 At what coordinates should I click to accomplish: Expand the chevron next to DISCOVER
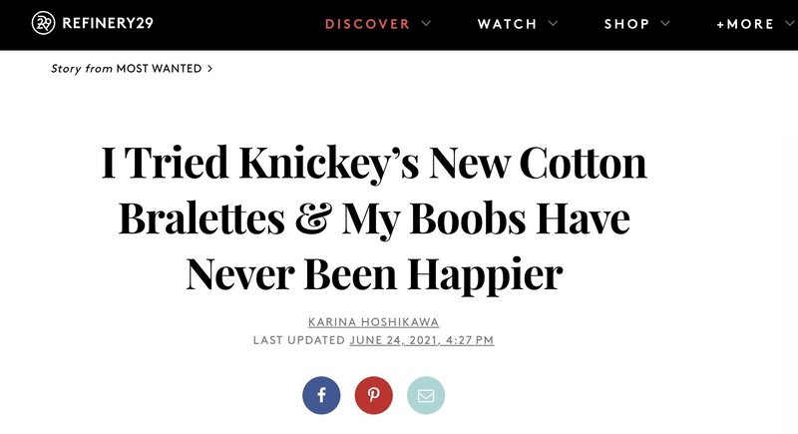(426, 23)
